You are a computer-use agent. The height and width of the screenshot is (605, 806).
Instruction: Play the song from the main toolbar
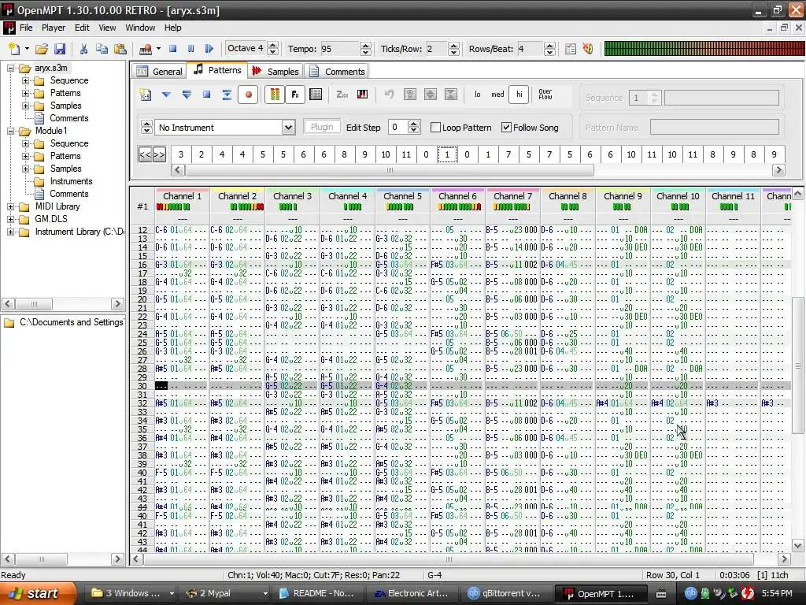209,49
